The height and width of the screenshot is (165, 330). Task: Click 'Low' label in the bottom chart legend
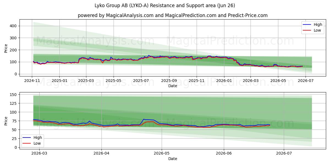tap(37, 143)
